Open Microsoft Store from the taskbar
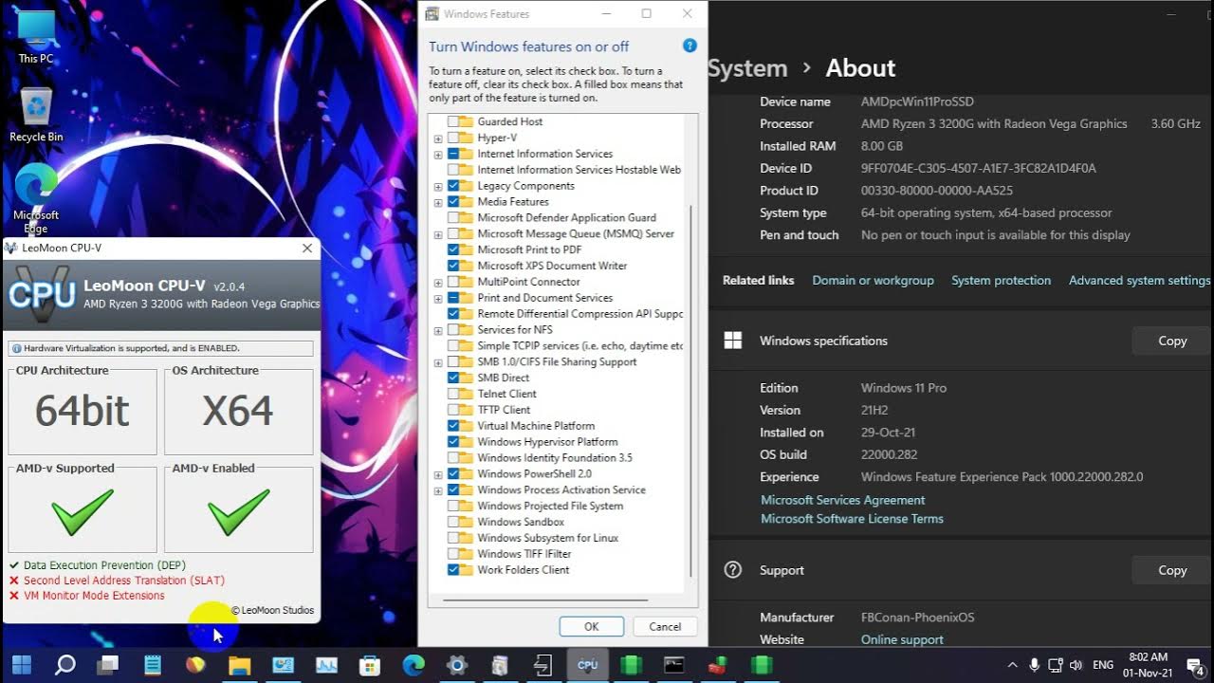Viewport: 1214px width, 683px height. pos(370,665)
